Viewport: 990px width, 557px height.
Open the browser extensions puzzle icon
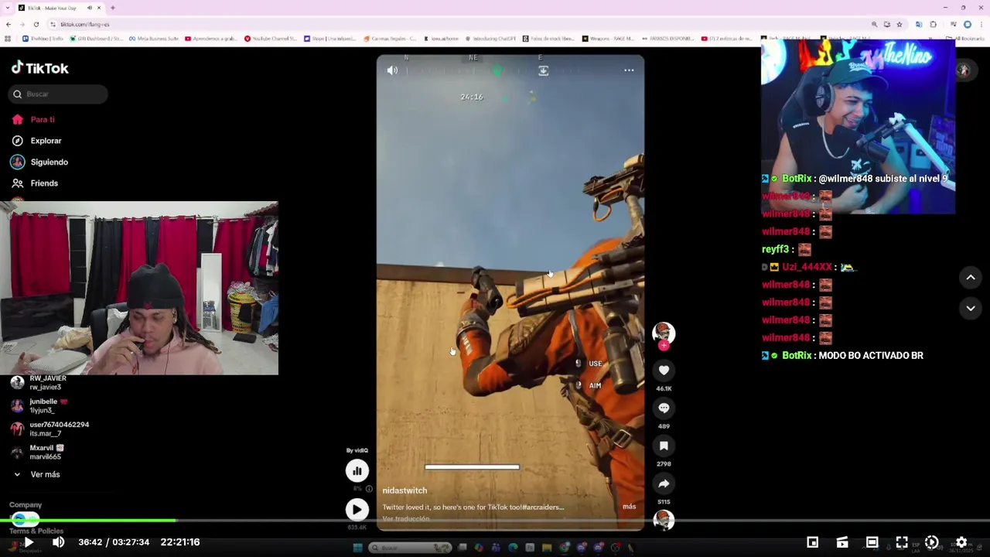tap(933, 24)
